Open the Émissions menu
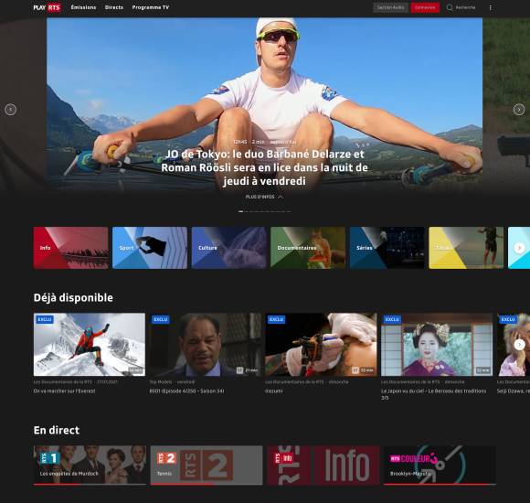 coord(83,7)
